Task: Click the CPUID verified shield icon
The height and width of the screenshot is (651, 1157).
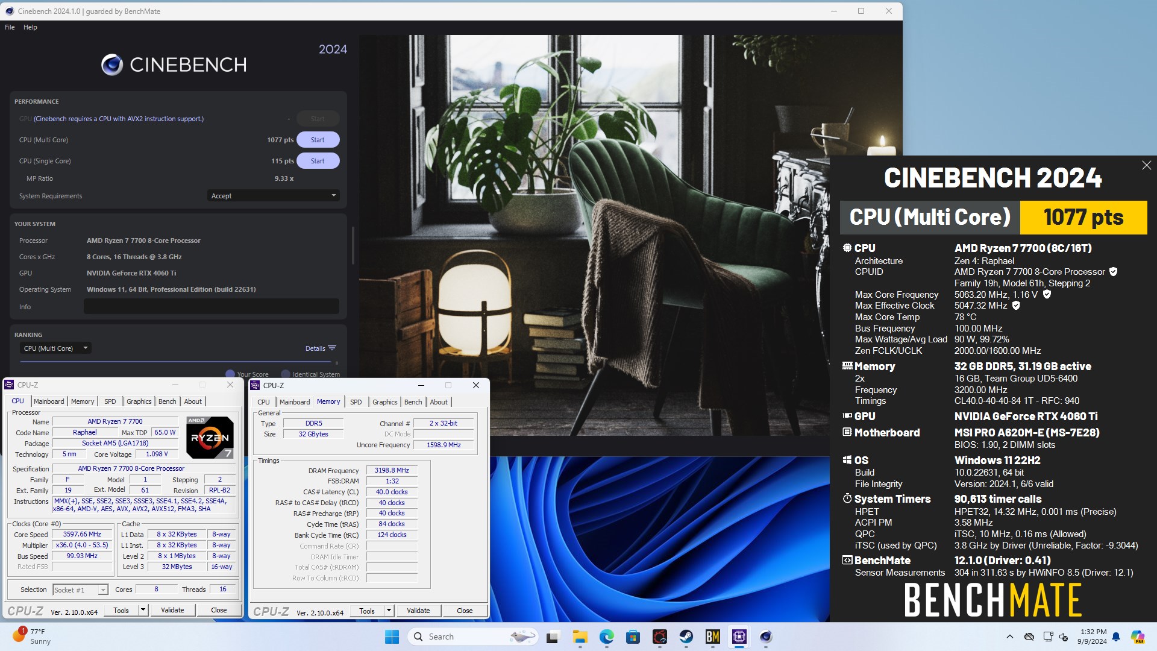Action: coord(1114,272)
